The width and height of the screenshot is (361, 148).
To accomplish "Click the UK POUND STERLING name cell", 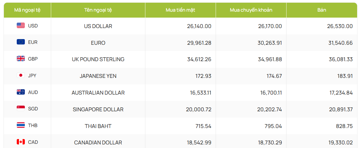I will click(x=98, y=59).
